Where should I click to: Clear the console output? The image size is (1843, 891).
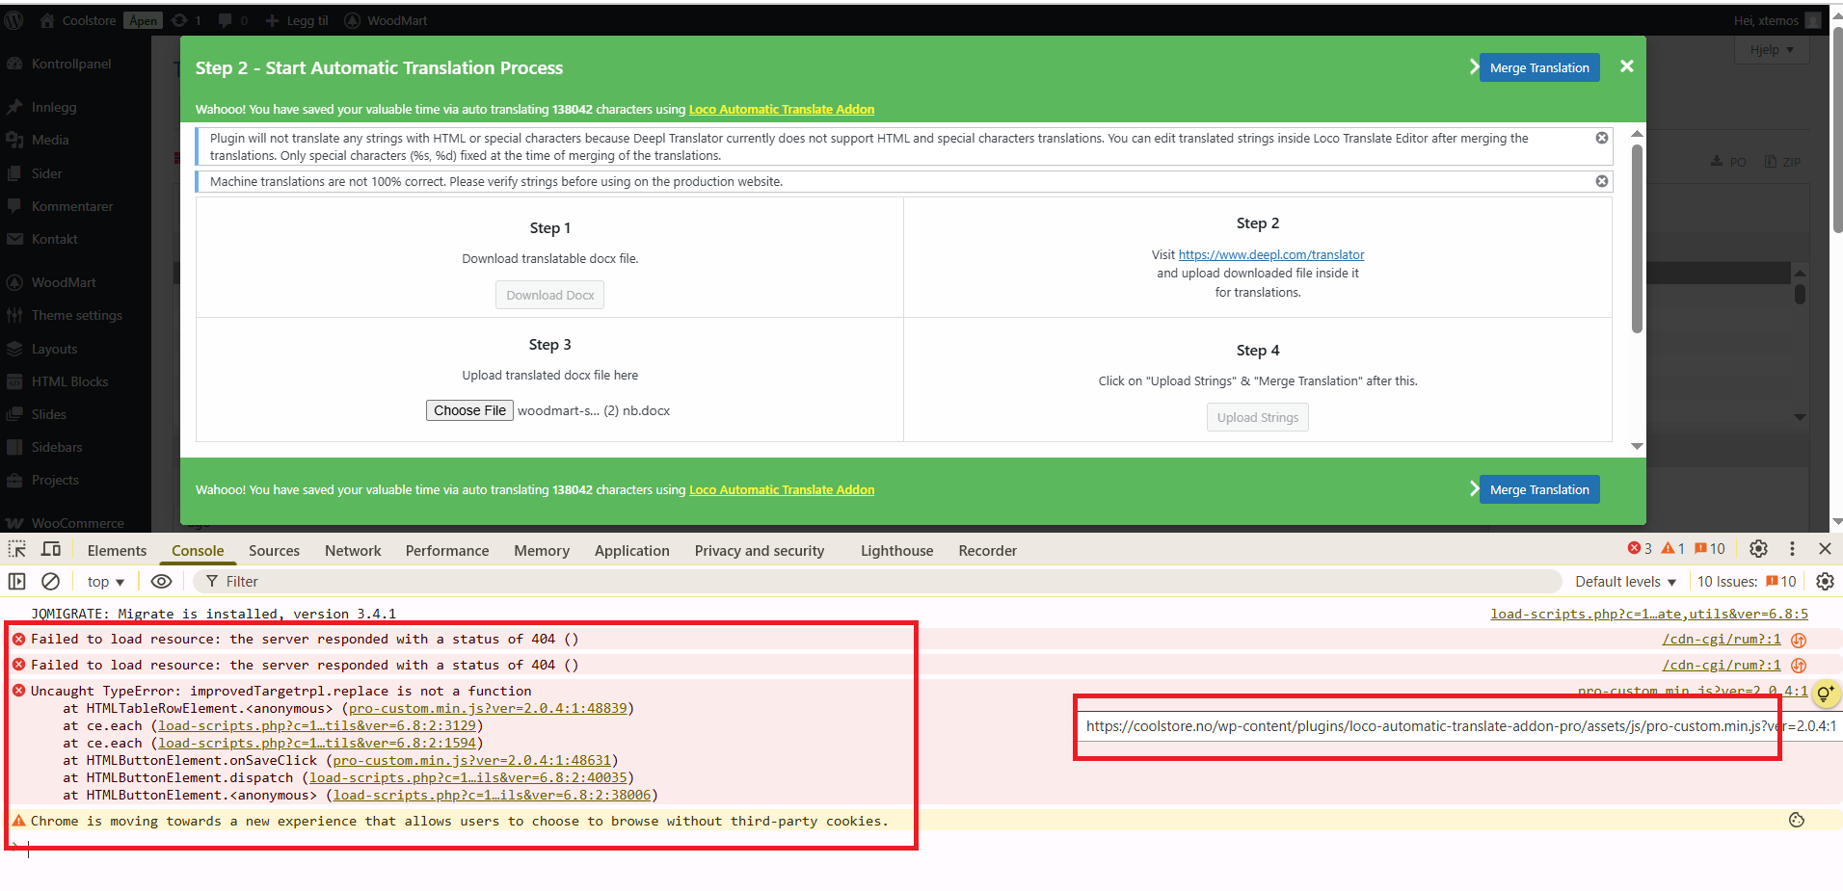(x=50, y=581)
